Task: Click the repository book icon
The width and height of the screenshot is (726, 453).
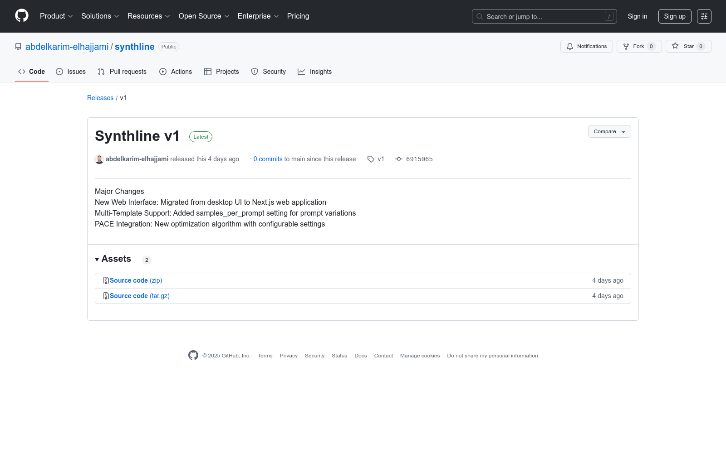Action: coord(18,47)
